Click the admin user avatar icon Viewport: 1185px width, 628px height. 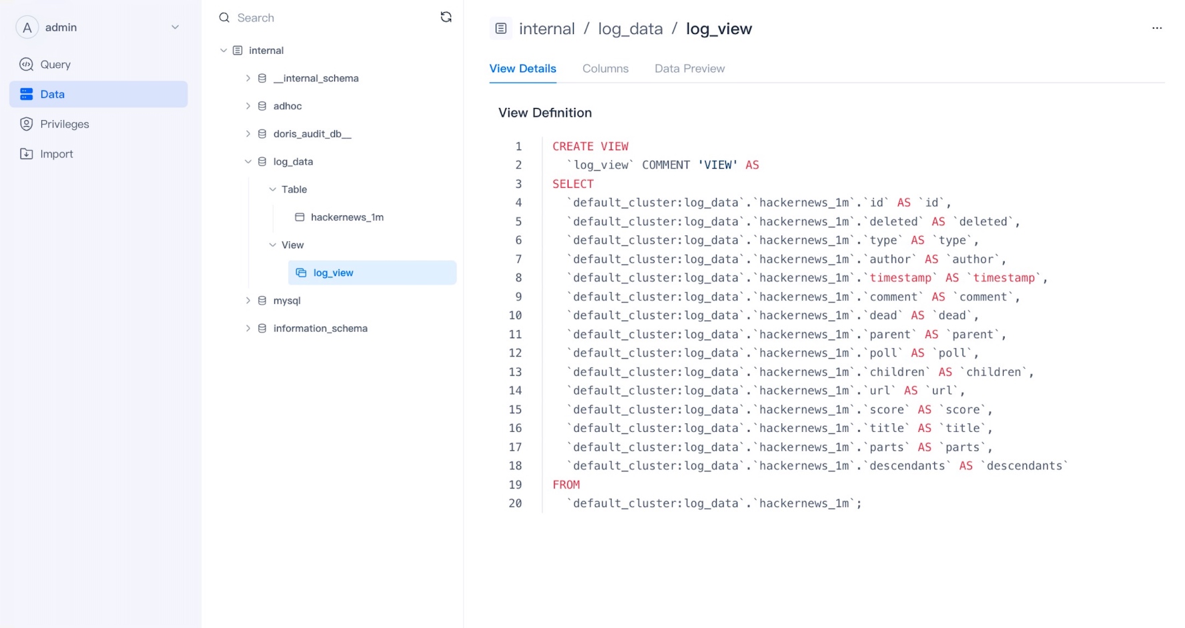[27, 27]
